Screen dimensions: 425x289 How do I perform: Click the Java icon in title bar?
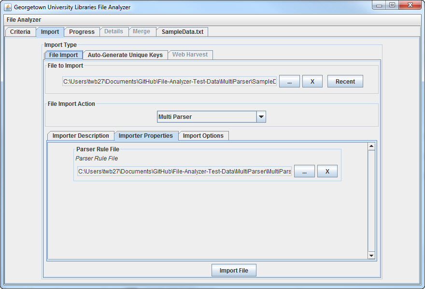coord(8,7)
